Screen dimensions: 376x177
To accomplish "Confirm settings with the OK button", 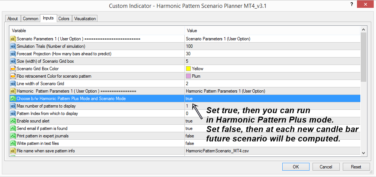I will pyautogui.click(x=296, y=167).
